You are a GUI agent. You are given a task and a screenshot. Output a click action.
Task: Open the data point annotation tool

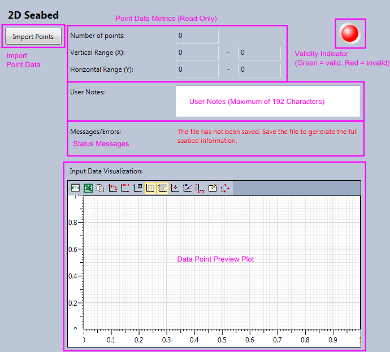[188, 188]
